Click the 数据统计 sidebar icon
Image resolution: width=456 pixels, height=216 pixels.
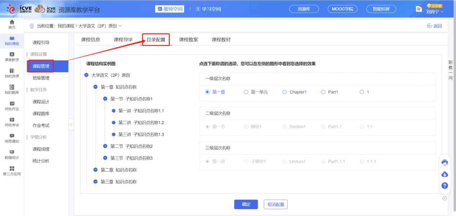tap(11, 154)
